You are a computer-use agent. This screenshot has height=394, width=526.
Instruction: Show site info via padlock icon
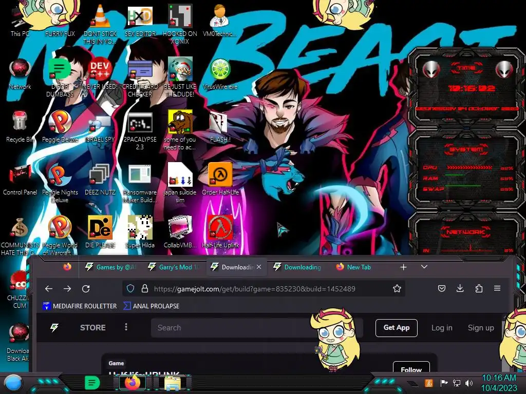[144, 288]
